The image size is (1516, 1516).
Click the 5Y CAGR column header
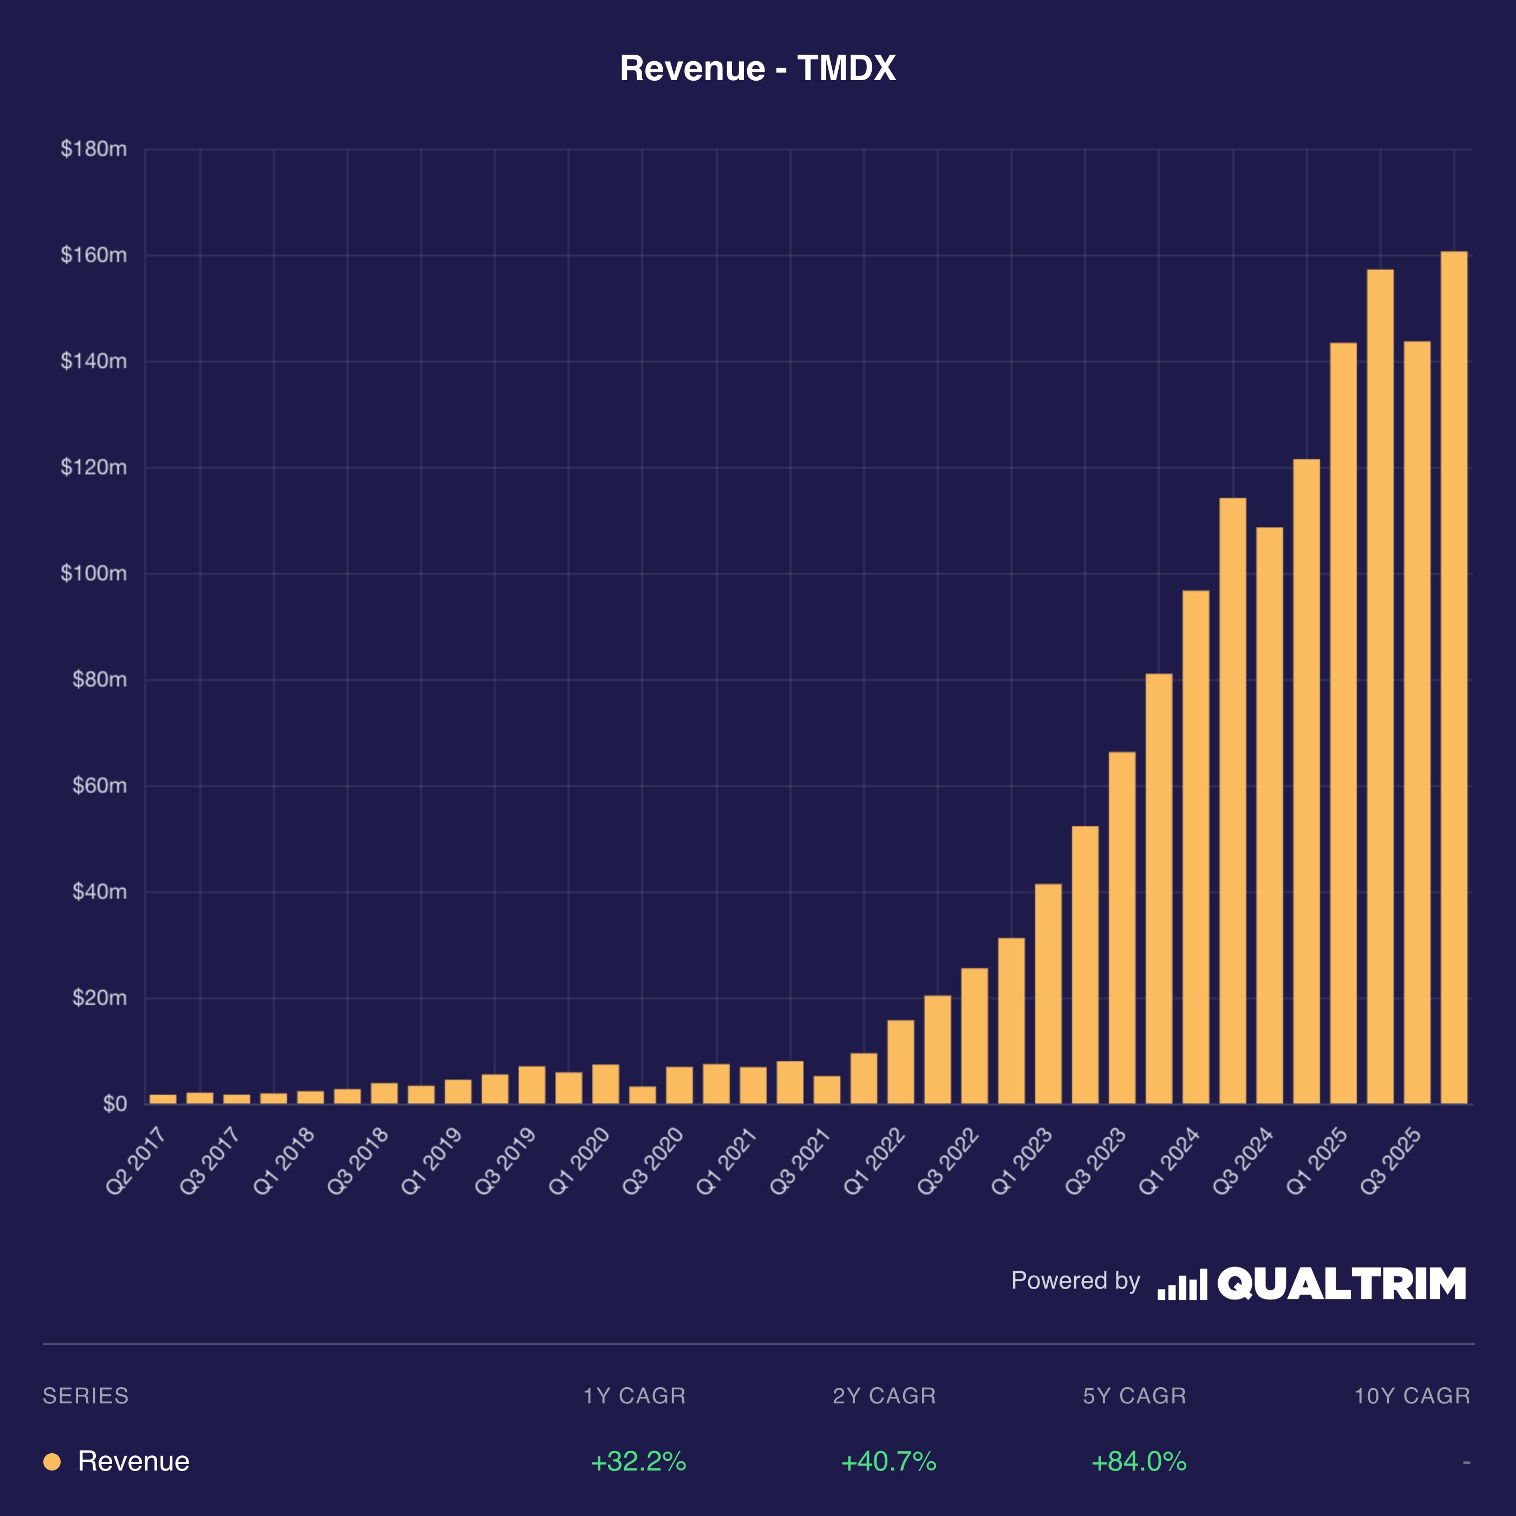point(1135,1396)
